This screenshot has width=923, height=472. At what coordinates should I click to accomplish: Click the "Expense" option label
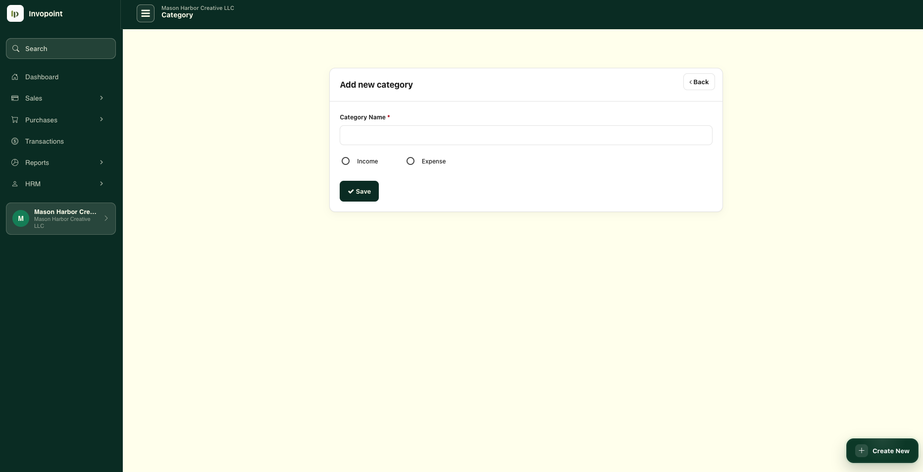(x=434, y=161)
